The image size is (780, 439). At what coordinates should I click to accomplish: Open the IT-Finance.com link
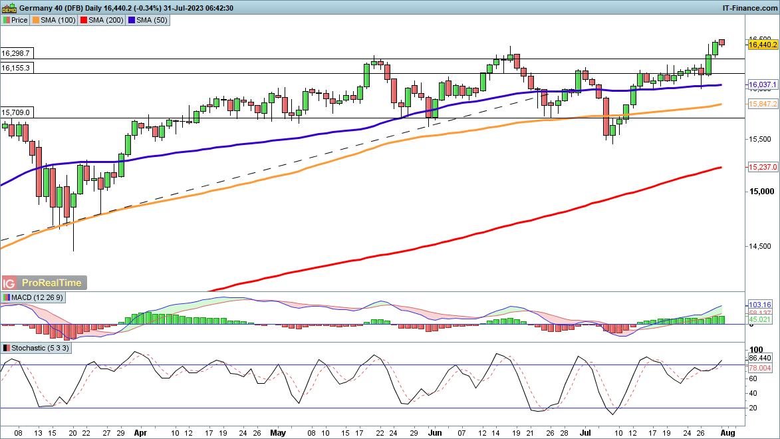tap(749, 8)
